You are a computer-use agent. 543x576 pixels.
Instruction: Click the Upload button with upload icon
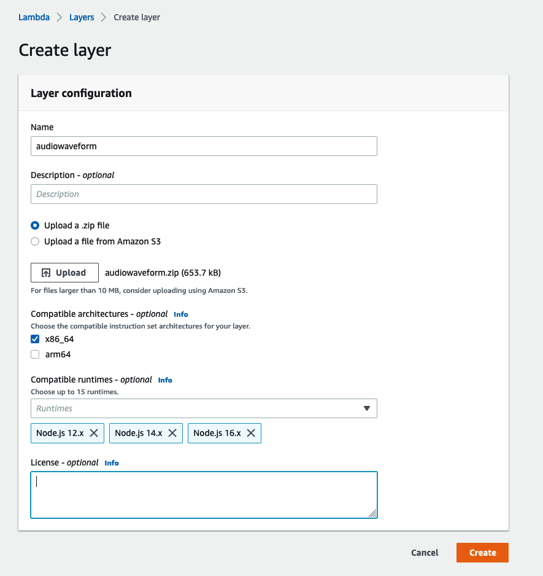click(x=64, y=273)
